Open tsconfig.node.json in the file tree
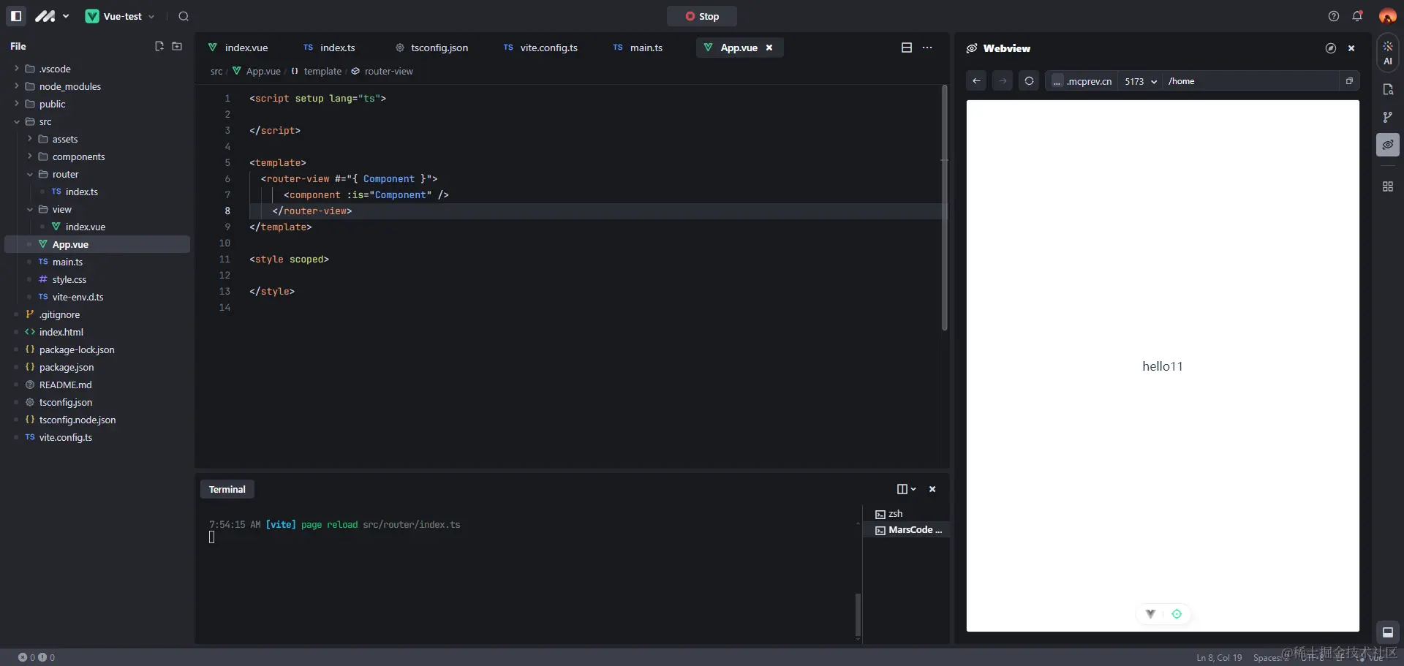This screenshot has height=666, width=1404. [97, 420]
